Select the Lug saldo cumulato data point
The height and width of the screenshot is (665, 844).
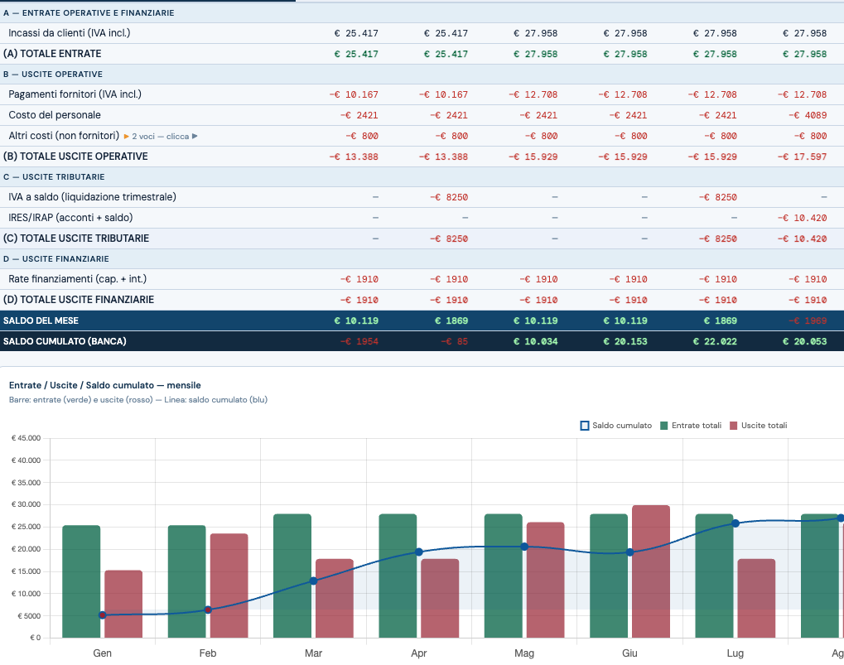click(735, 523)
